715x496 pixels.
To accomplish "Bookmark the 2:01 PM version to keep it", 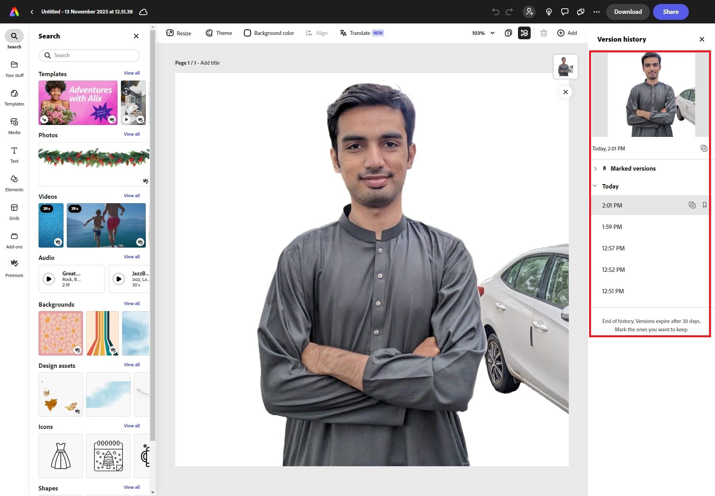I will point(705,205).
